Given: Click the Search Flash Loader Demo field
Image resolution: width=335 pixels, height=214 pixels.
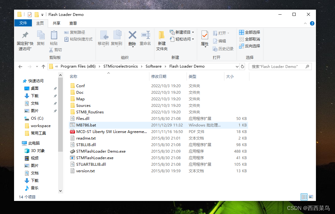Looking at the screenshot, I should [280, 67].
